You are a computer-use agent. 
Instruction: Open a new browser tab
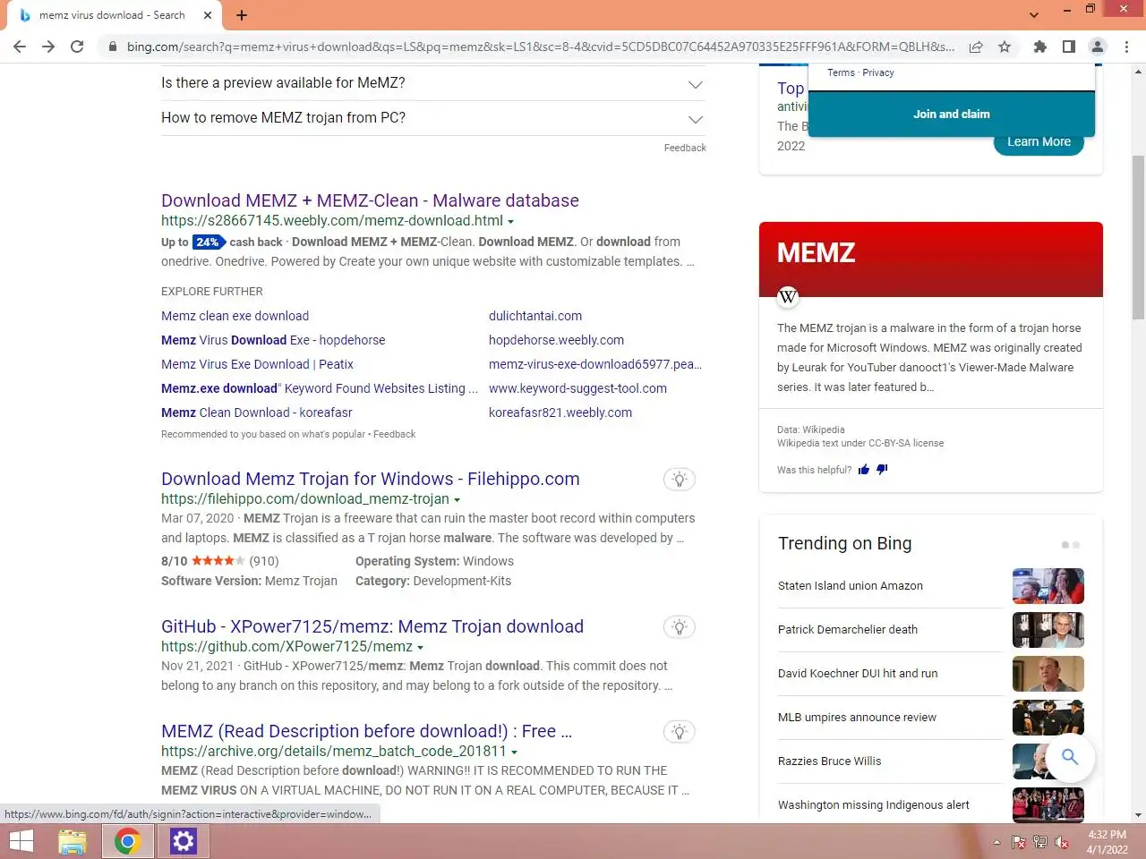pos(242,15)
